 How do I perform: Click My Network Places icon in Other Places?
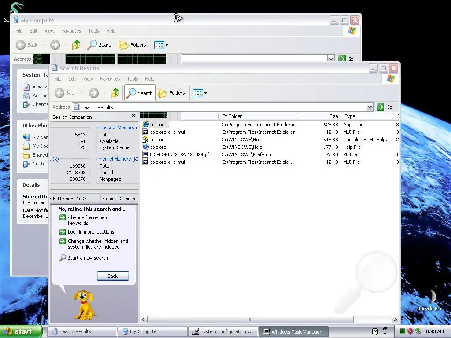pos(26,137)
